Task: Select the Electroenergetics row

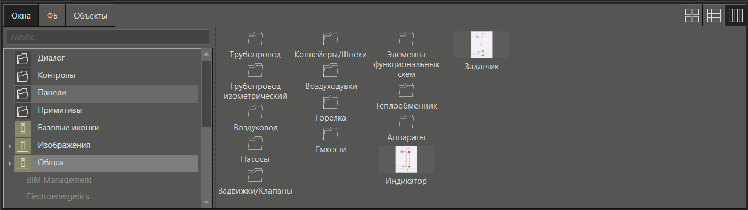Action: [57, 196]
